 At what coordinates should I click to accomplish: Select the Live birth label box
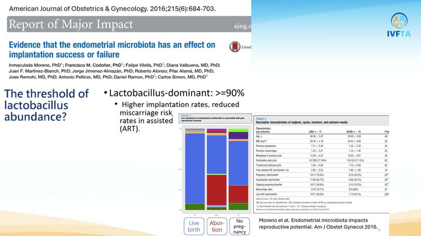(x=194, y=226)
